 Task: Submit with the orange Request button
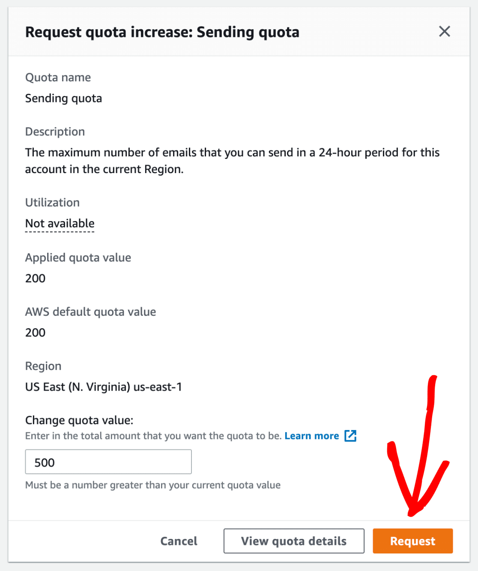[x=412, y=541]
